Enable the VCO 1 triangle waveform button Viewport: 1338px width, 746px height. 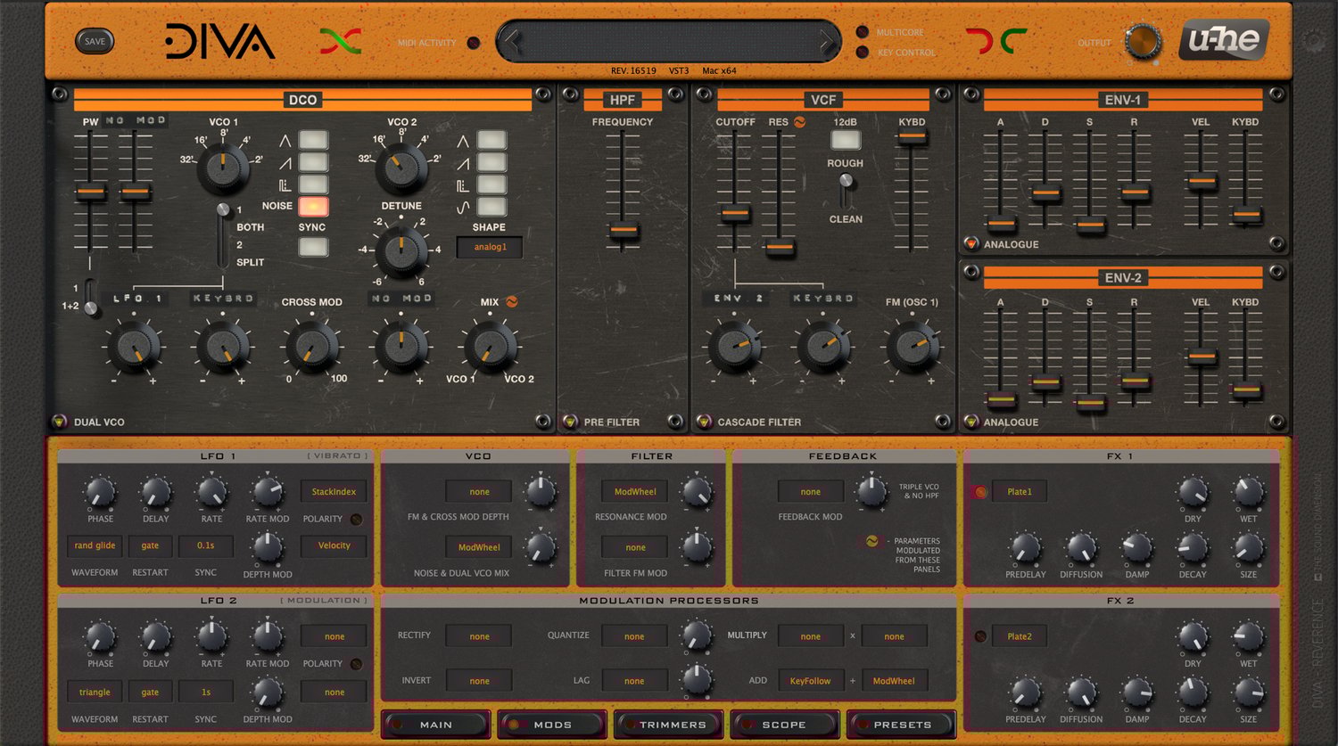tap(313, 140)
